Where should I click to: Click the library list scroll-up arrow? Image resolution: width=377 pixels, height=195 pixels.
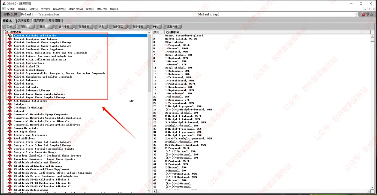coord(149,32)
